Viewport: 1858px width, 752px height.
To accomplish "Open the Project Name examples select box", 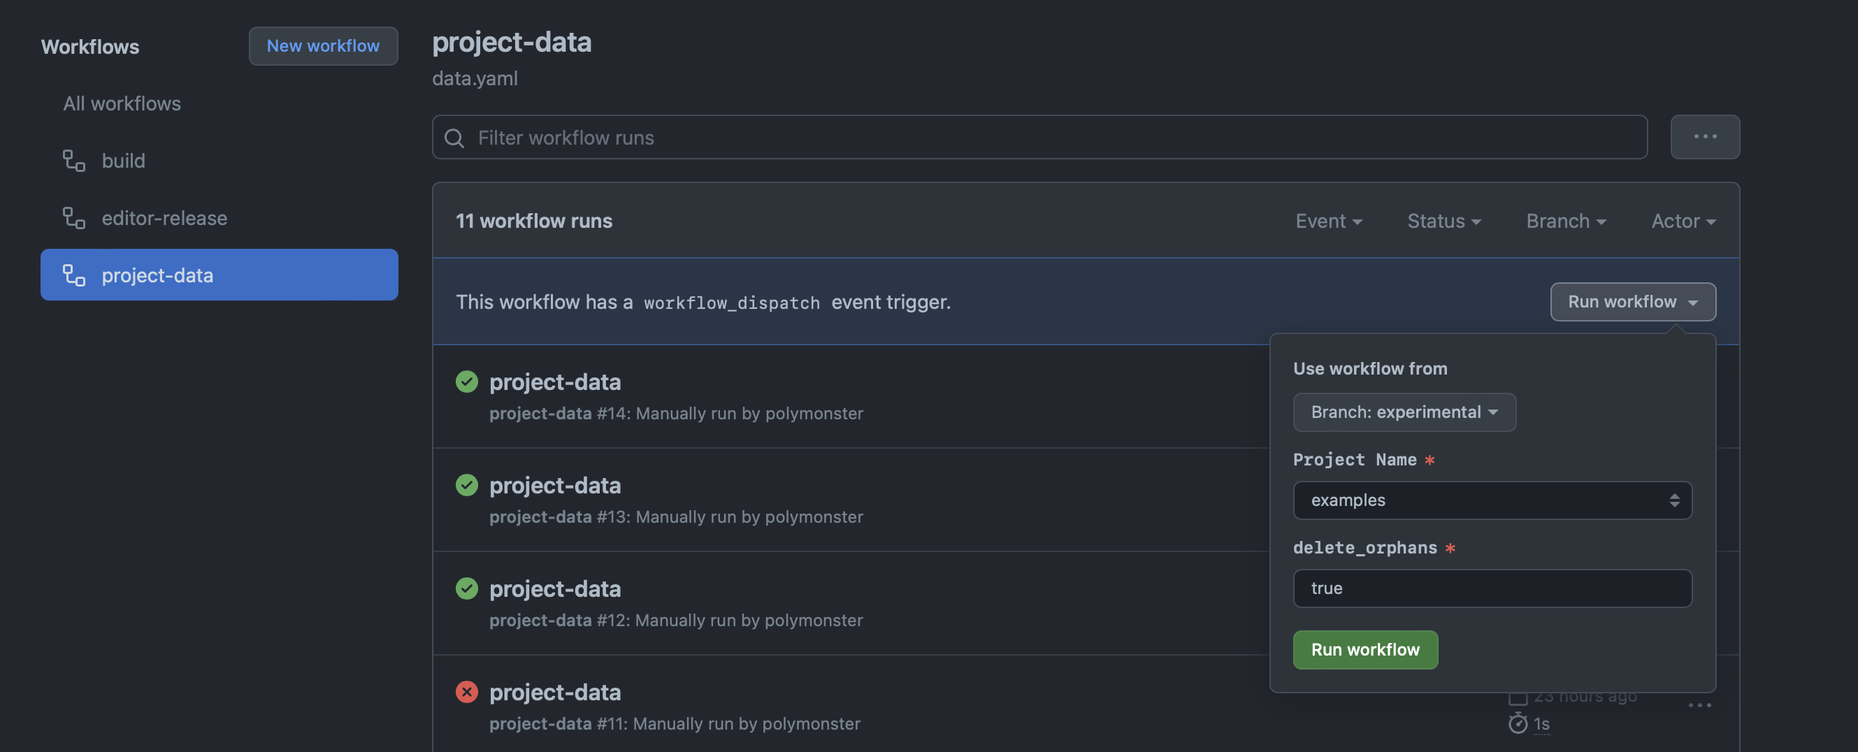I will click(1492, 500).
